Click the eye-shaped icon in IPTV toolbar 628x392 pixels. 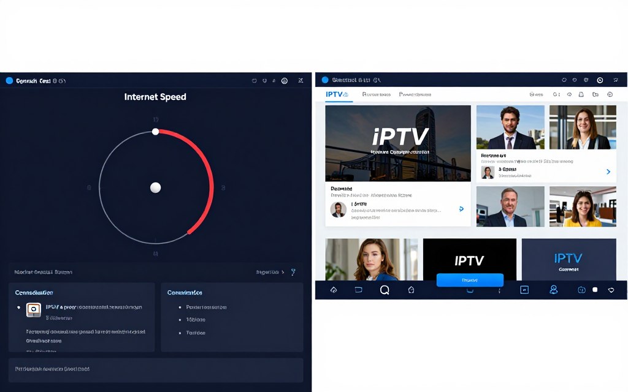click(x=569, y=94)
